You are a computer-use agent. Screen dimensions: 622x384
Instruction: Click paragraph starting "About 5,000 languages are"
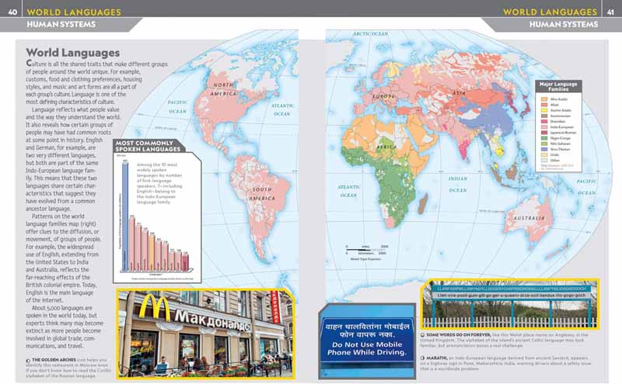click(x=65, y=327)
